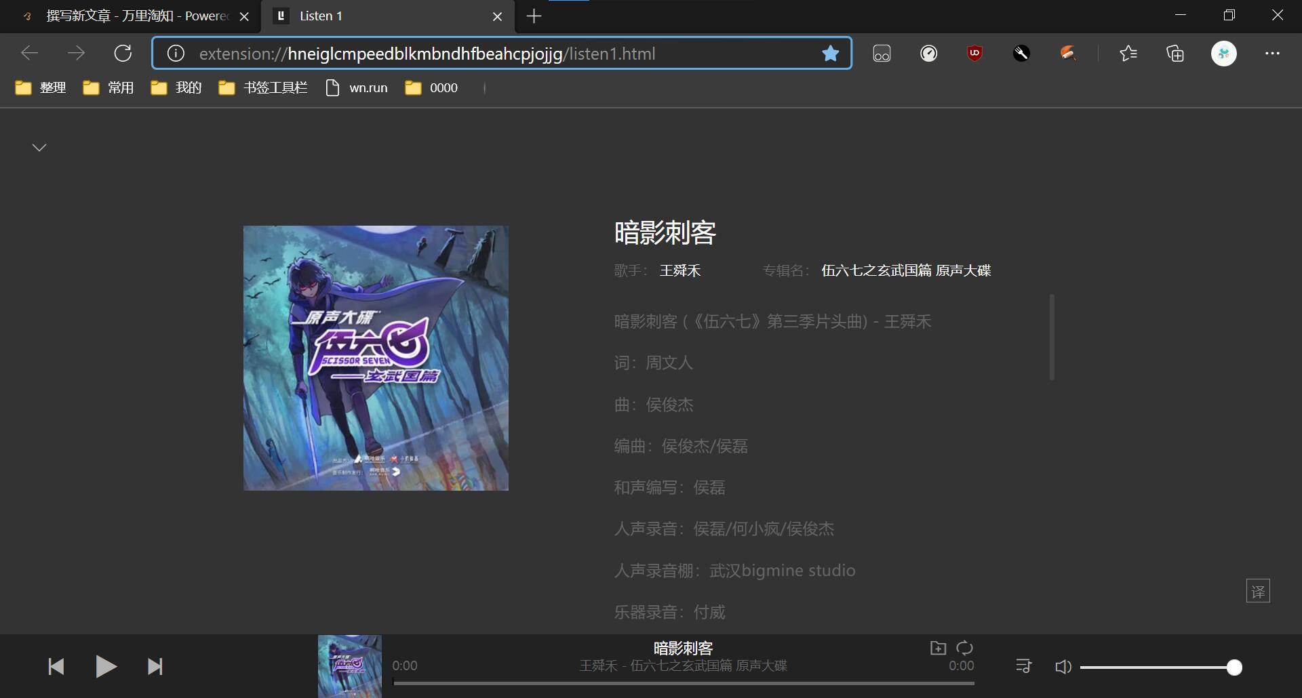Open the wn.run bookmark
The width and height of the screenshot is (1302, 698).
pyautogui.click(x=357, y=88)
